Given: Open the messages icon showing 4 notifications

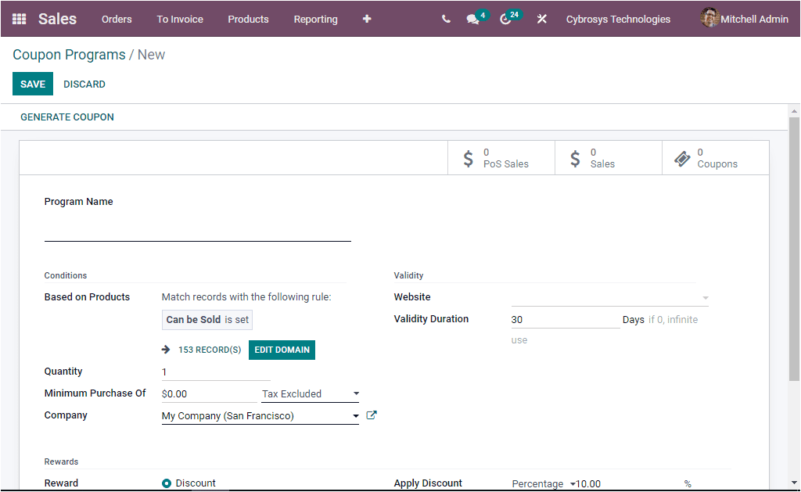Looking at the screenshot, I should (x=472, y=19).
